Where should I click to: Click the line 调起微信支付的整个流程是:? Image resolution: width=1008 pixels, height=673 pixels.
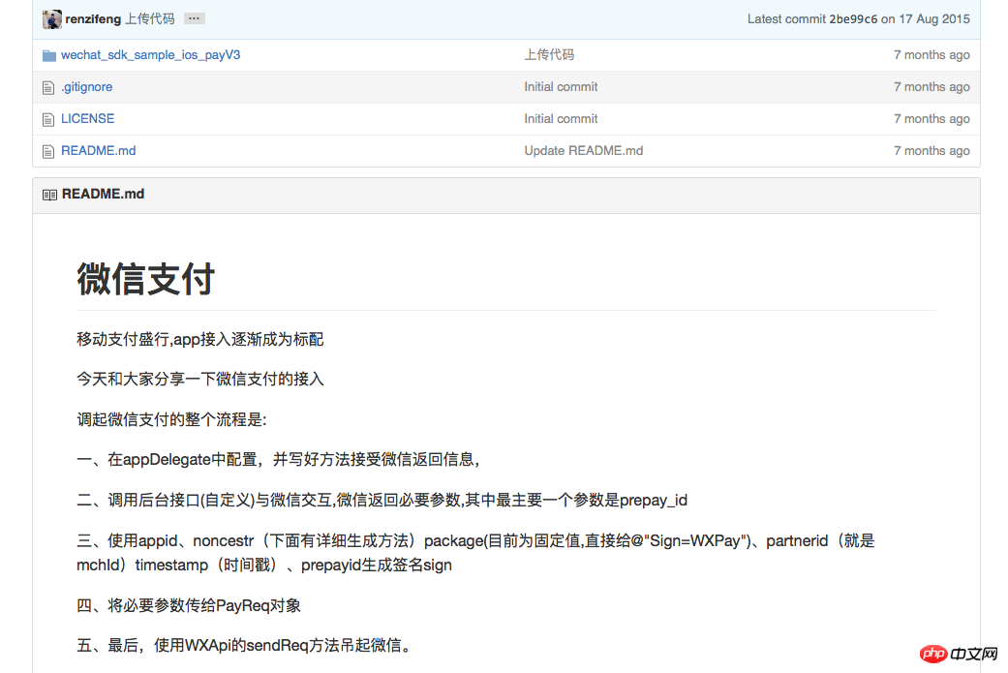point(171,419)
